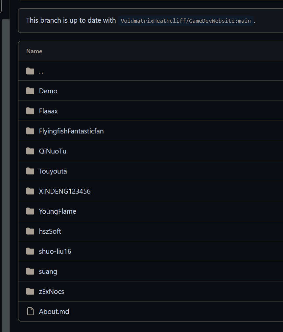Click the QiNuoTu folder icon
Screen dimensions: 283x332
[30, 151]
